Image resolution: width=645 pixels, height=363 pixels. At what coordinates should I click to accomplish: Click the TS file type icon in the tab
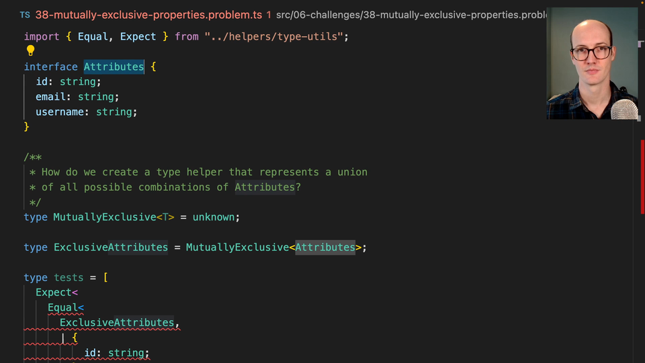(x=24, y=14)
